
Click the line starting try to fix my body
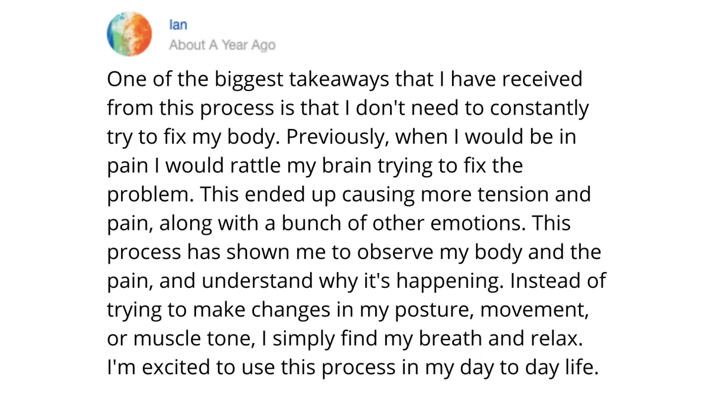coord(341,138)
